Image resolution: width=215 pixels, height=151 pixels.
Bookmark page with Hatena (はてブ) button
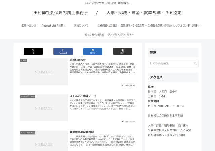[93, 52]
